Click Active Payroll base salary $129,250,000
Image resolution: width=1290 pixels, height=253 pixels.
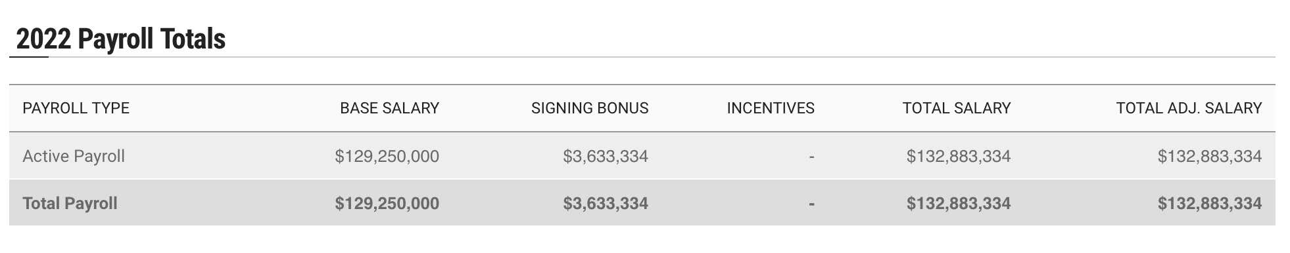(387, 156)
